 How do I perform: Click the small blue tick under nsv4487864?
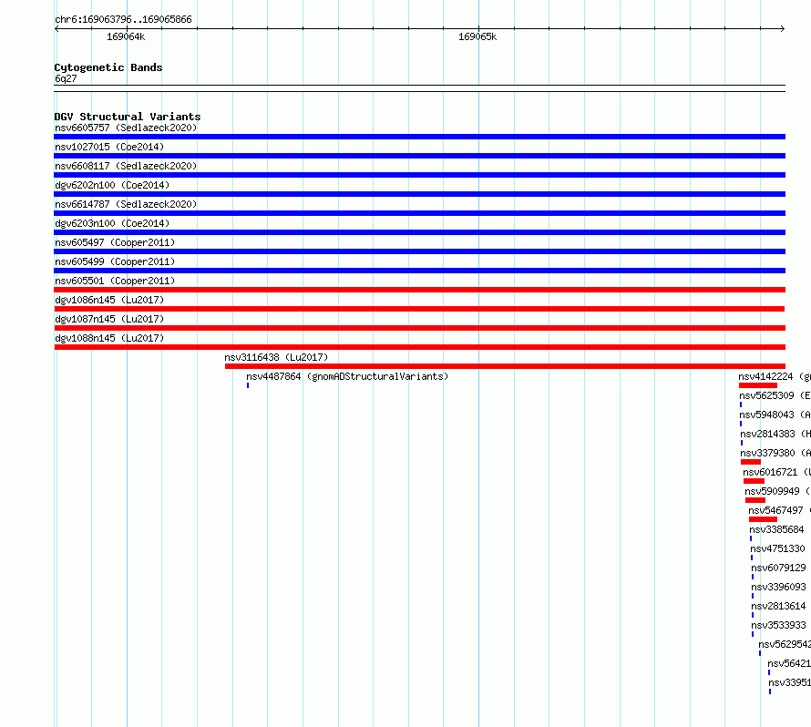tap(248, 385)
